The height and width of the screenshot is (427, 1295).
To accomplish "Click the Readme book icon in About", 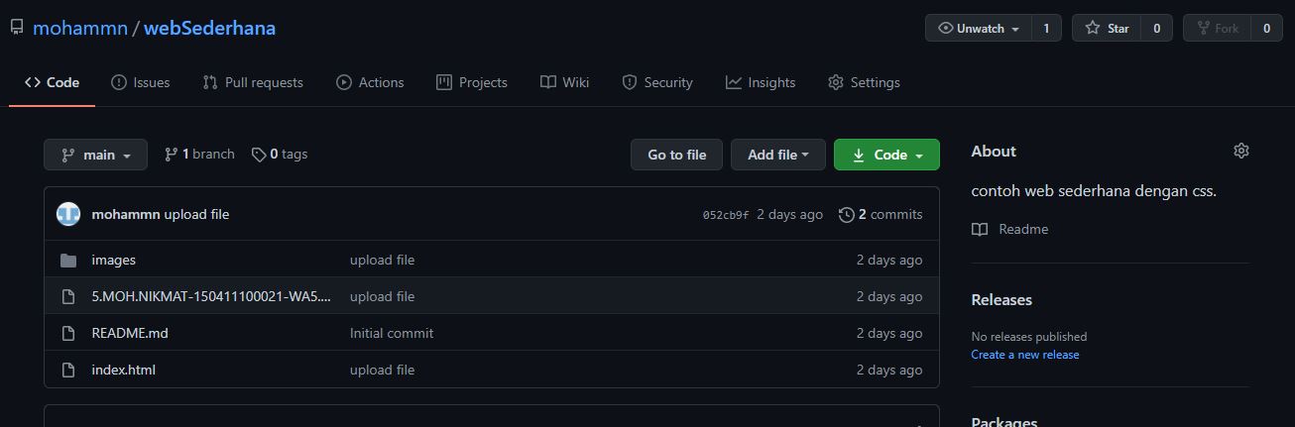I will pyautogui.click(x=980, y=230).
